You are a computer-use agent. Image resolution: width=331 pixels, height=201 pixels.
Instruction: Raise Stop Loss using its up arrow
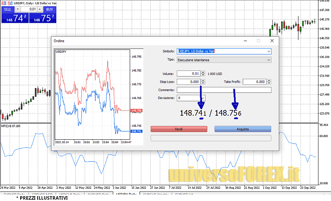coord(203,80)
